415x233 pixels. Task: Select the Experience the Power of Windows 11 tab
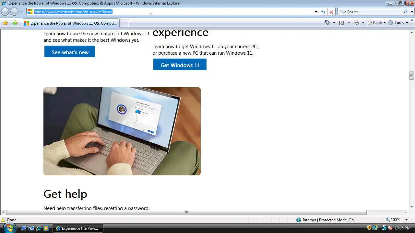click(71, 23)
